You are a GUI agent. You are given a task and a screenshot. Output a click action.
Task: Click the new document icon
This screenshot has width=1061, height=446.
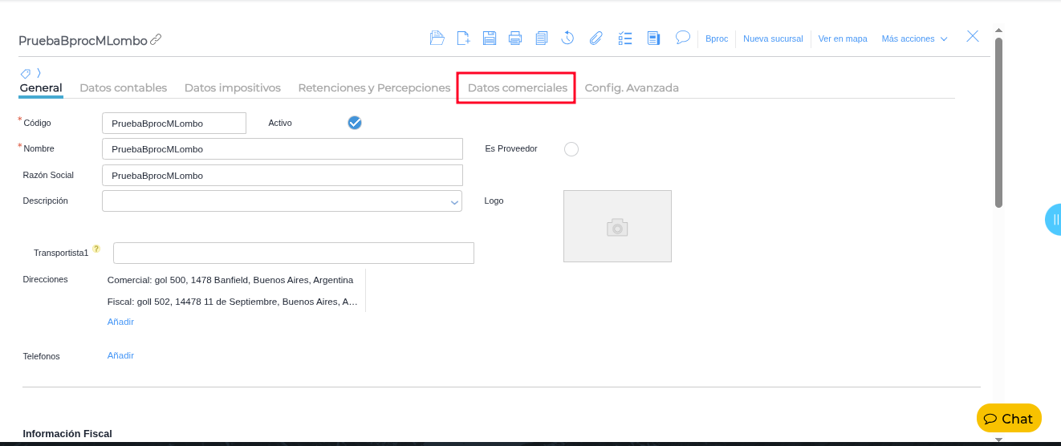pos(463,38)
